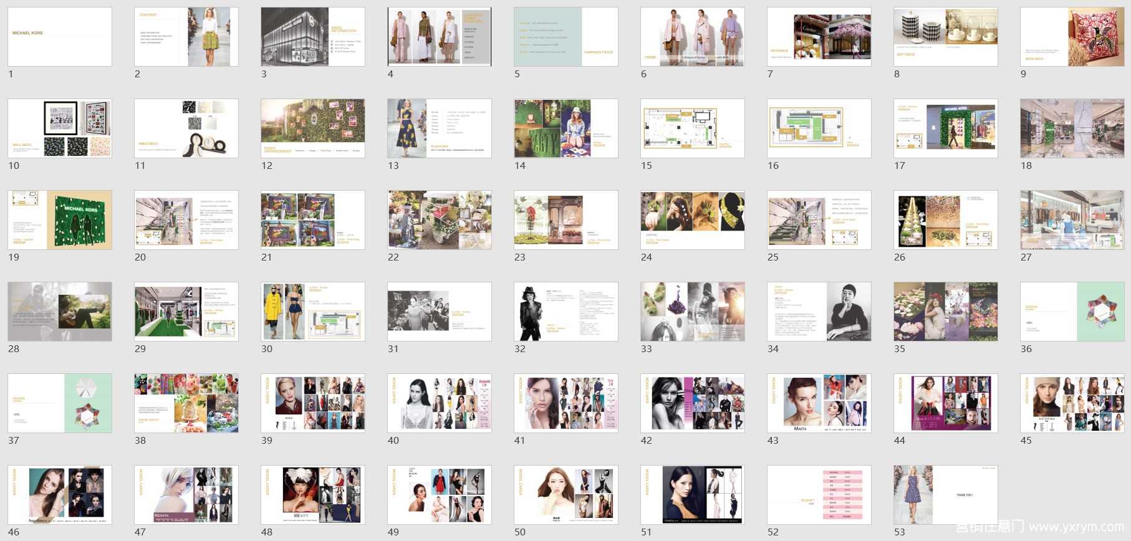Screen dimensions: 1131x541
Task: Select slide 28 faded outdoor photo thumbnail
Action: 60,312
